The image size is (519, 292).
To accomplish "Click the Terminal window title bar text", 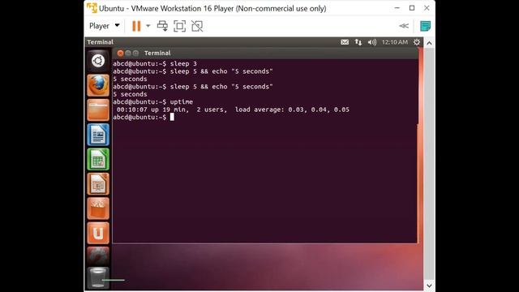I will pos(157,53).
